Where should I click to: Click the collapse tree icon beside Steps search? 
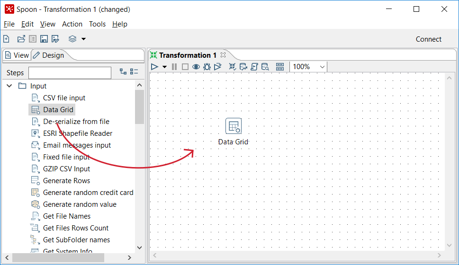134,71
